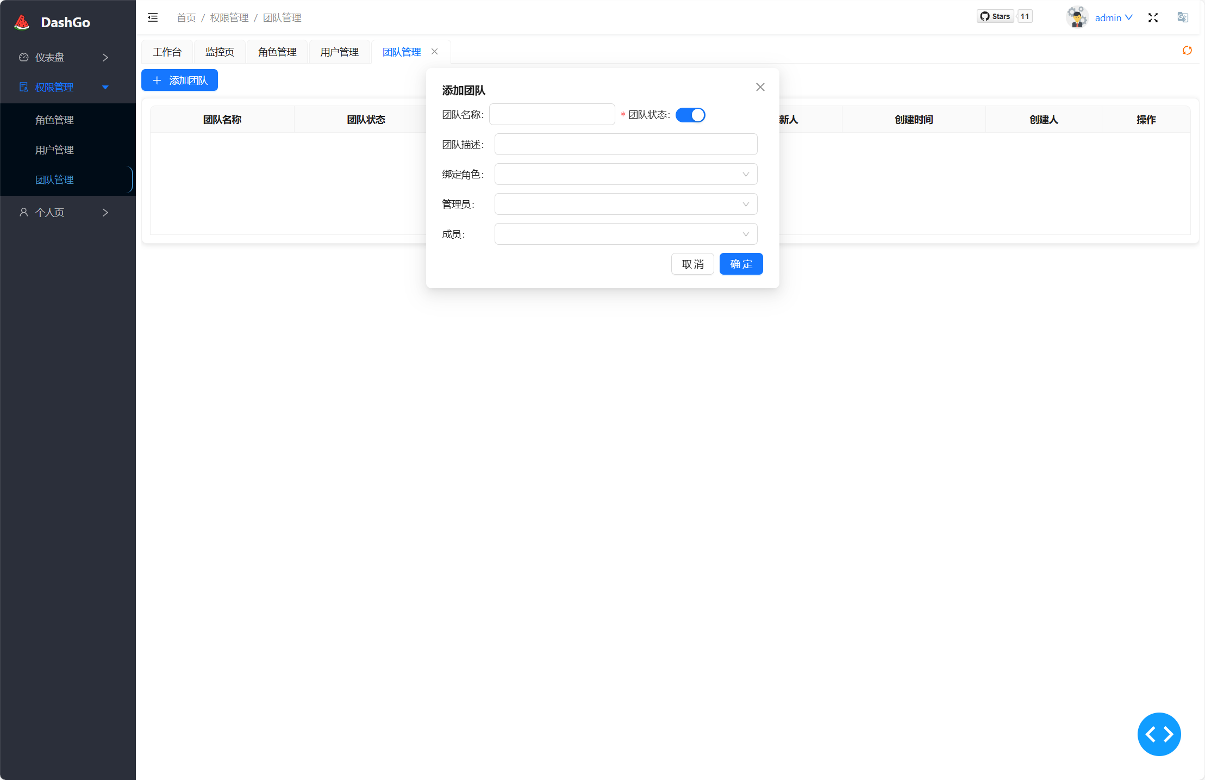Click the 确定 confirm button
The width and height of the screenshot is (1205, 780).
[x=741, y=264]
